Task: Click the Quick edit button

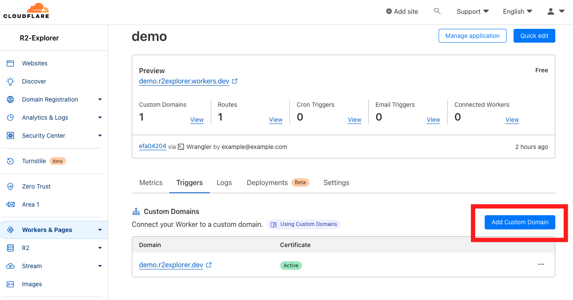Action: (x=534, y=36)
